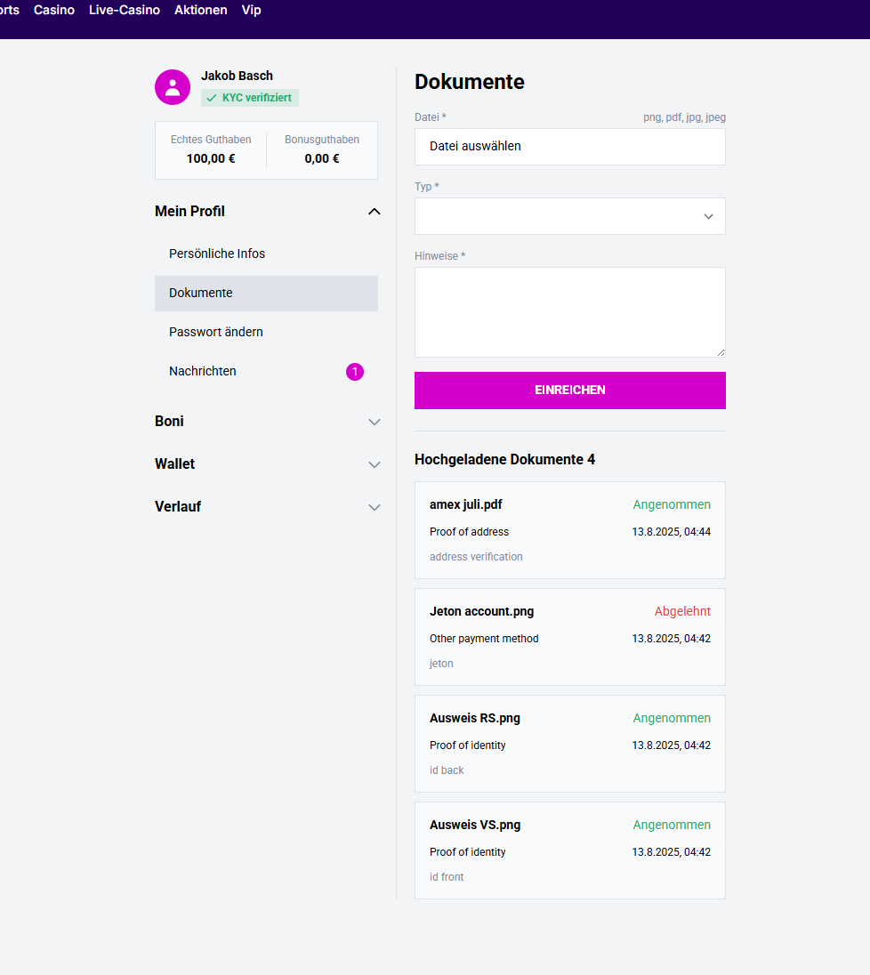Expand the Wallet section

[x=375, y=464]
